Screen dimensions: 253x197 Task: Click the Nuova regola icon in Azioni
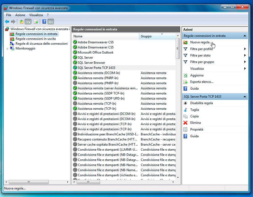tap(185, 42)
